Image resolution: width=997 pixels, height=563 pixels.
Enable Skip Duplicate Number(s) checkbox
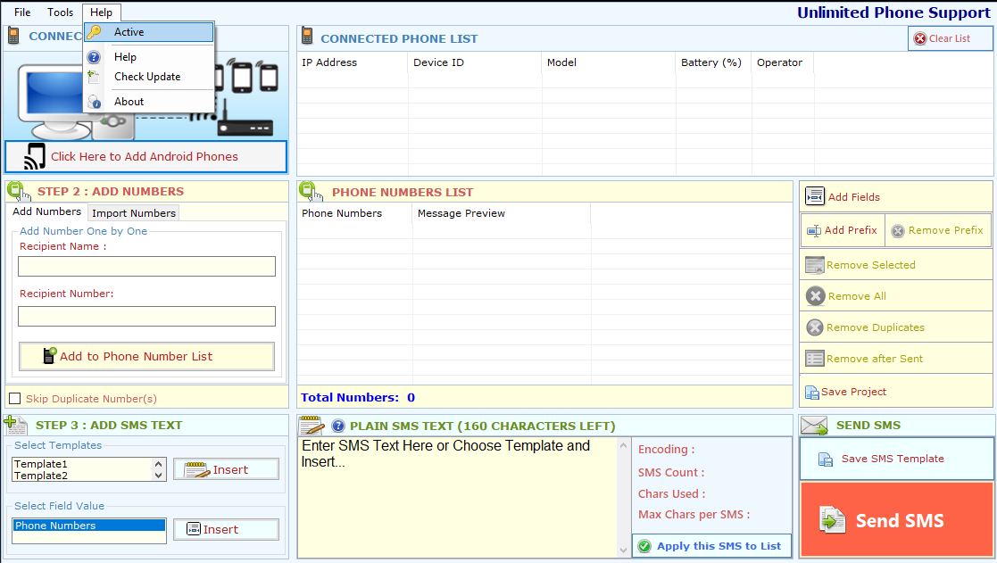(14, 399)
